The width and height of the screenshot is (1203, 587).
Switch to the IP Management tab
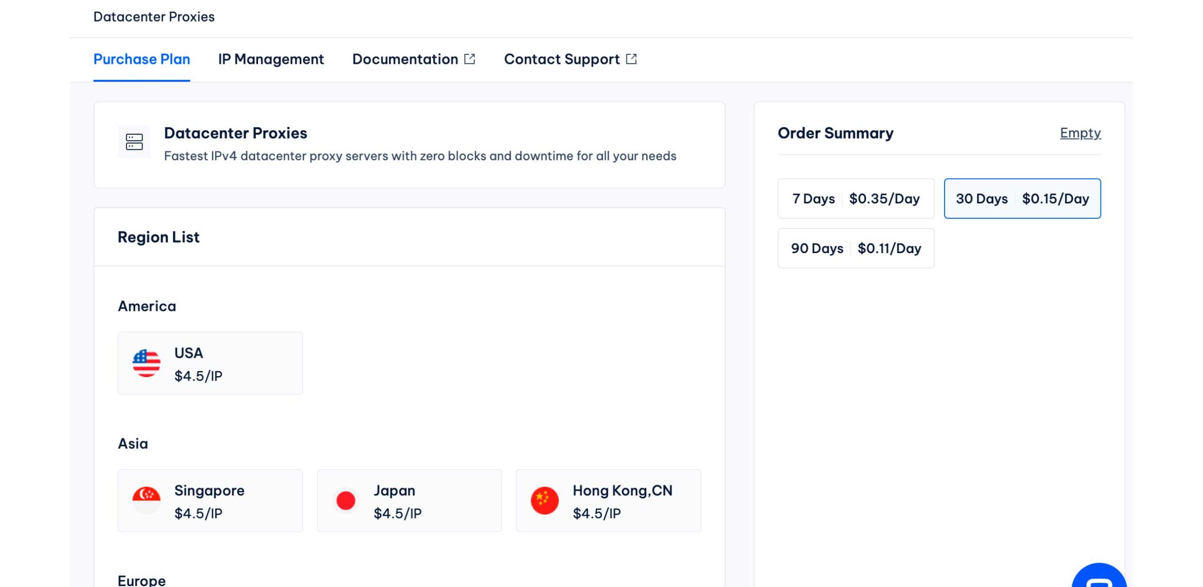pos(271,59)
